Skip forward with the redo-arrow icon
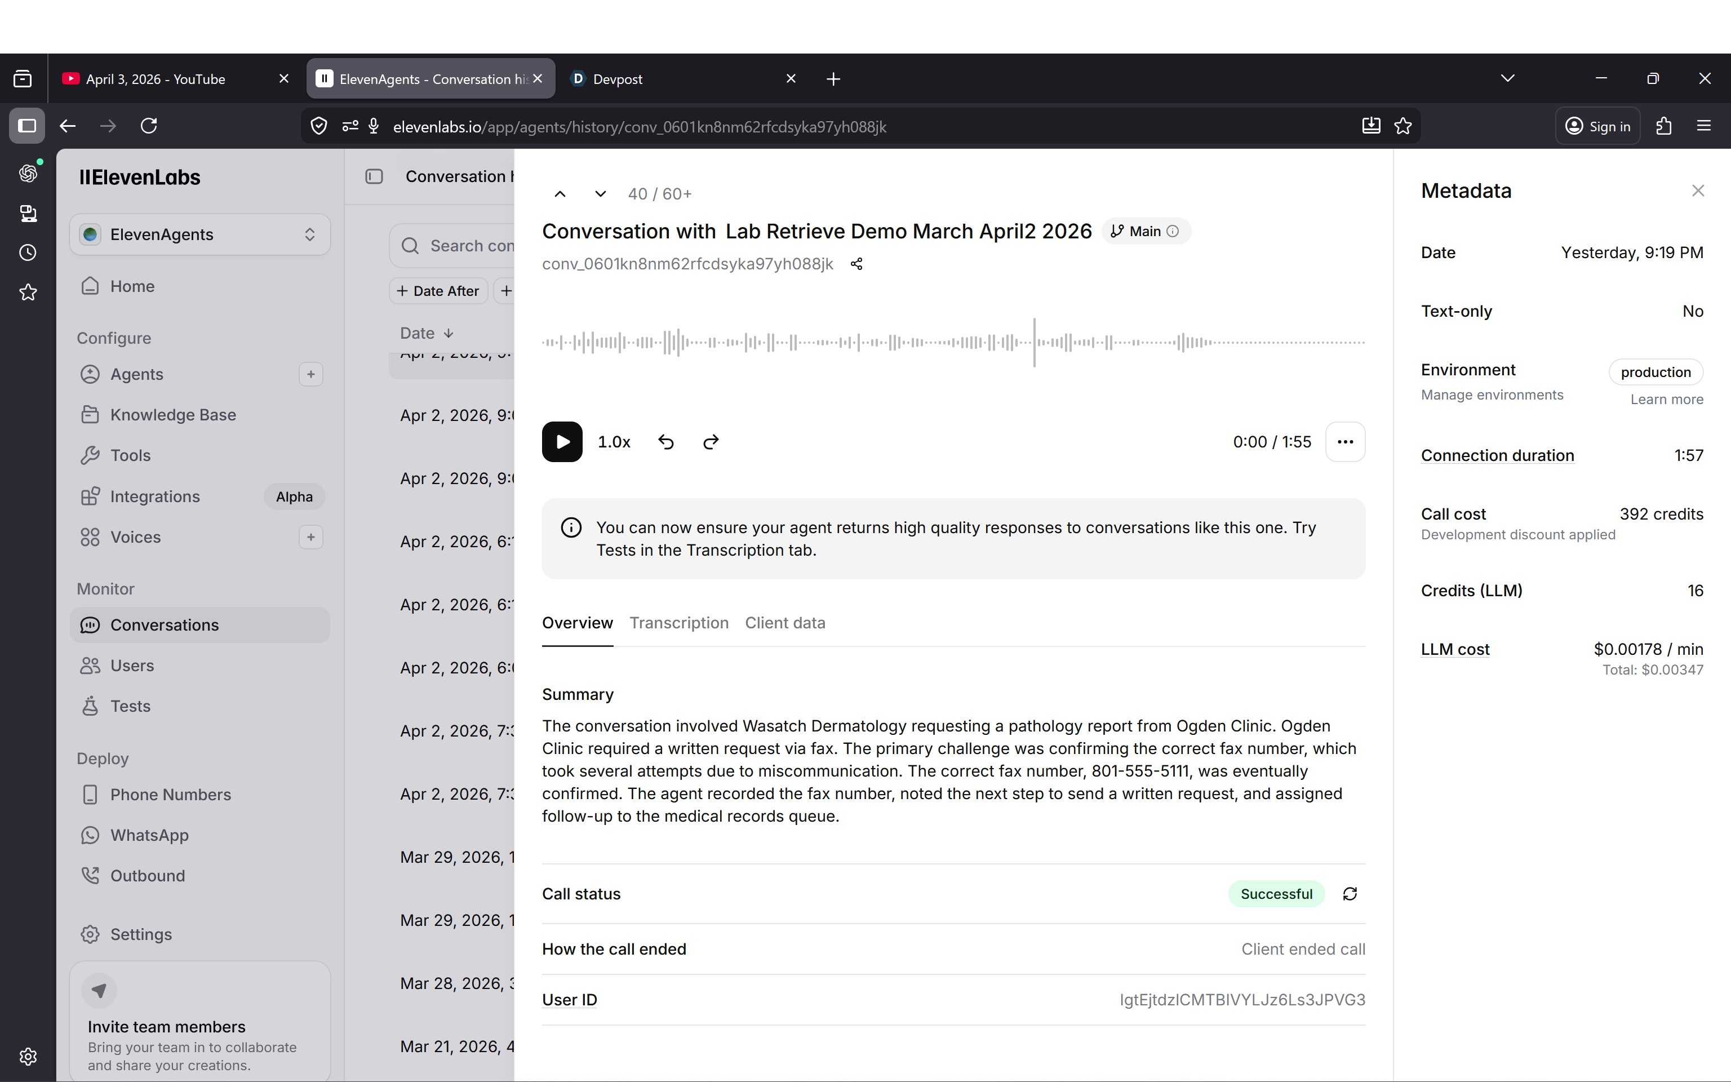 tap(711, 441)
